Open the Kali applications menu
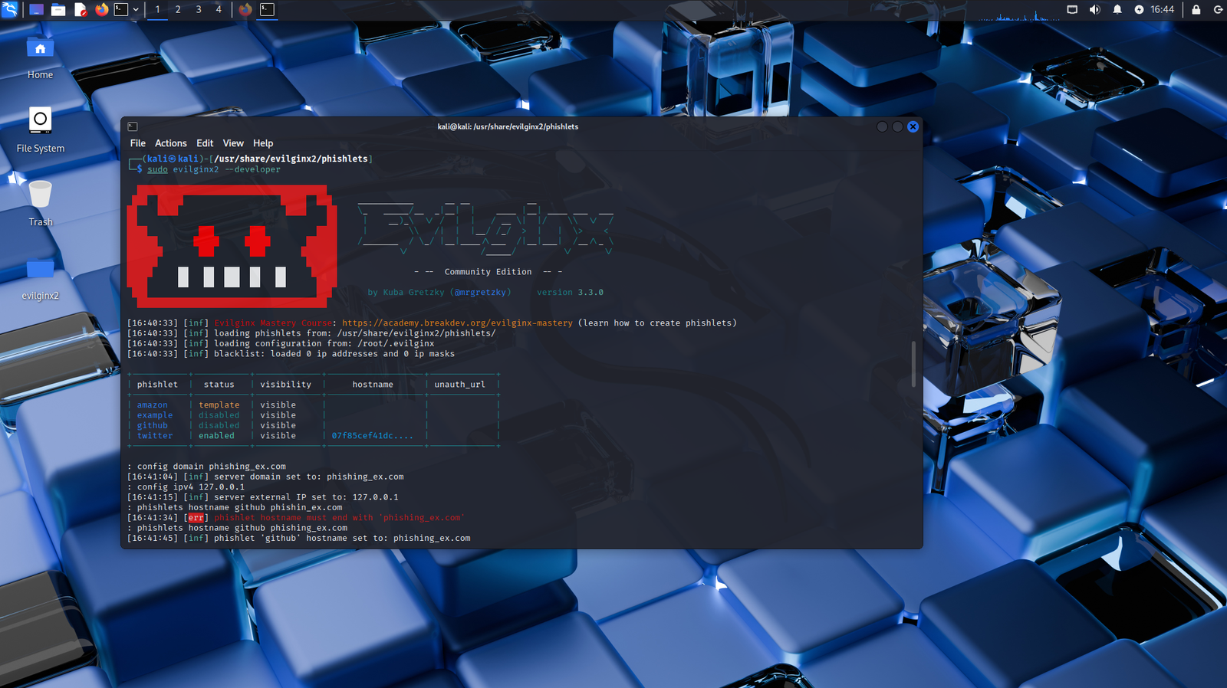1227x688 pixels. coord(10,9)
